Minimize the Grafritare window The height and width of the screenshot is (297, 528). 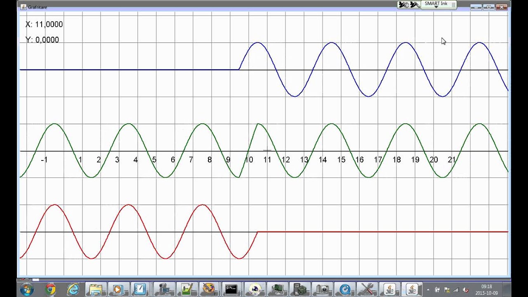(476, 7)
